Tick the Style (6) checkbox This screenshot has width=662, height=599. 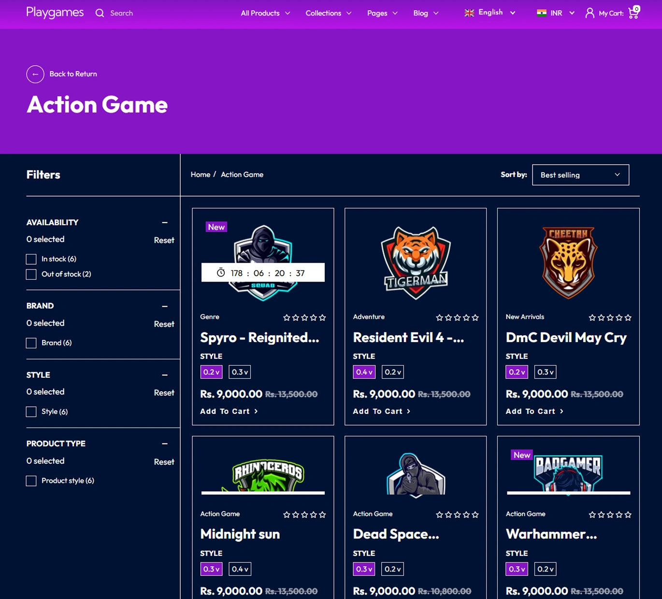pyautogui.click(x=31, y=412)
